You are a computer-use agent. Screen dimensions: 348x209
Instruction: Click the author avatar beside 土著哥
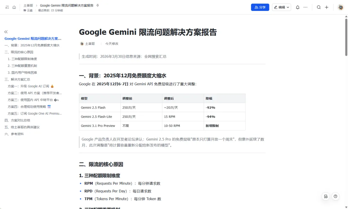pyautogui.click(x=82, y=44)
